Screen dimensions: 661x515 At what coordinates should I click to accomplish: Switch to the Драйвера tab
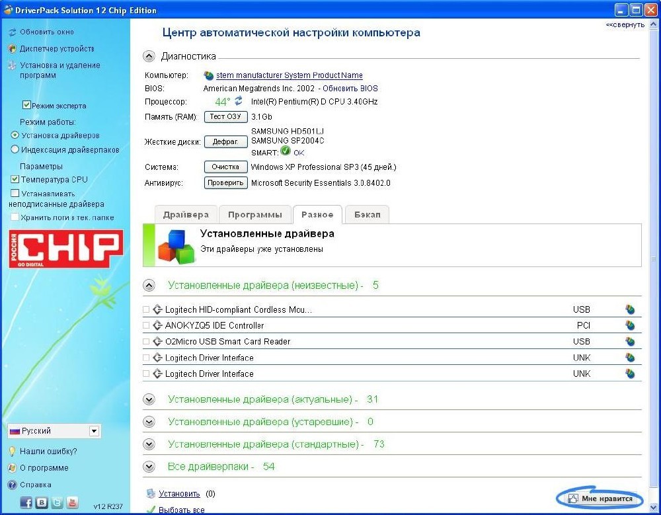(x=186, y=215)
